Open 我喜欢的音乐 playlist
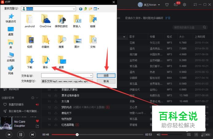This screenshot has width=213, height=139. (x=16, y=104)
